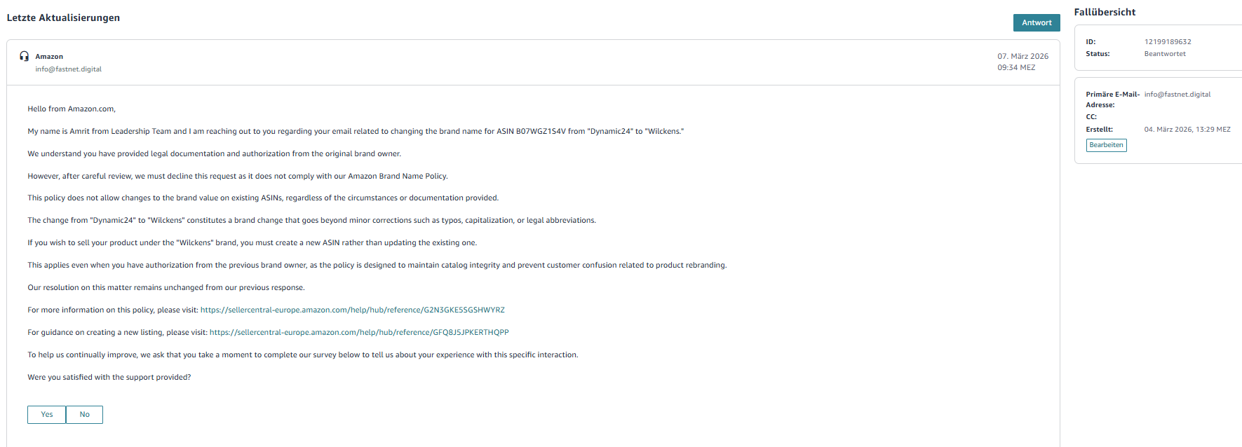Click line 'Our resolution on this matter remains unchanged'

point(166,287)
